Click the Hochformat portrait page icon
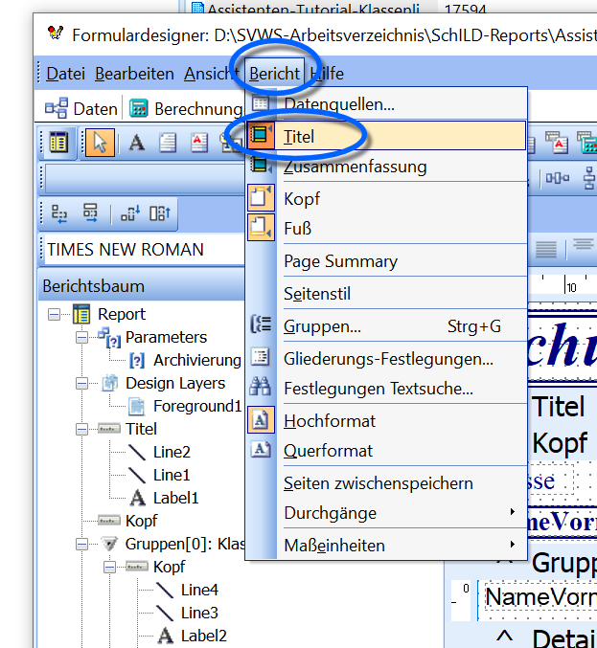This screenshot has width=597, height=648. (261, 420)
